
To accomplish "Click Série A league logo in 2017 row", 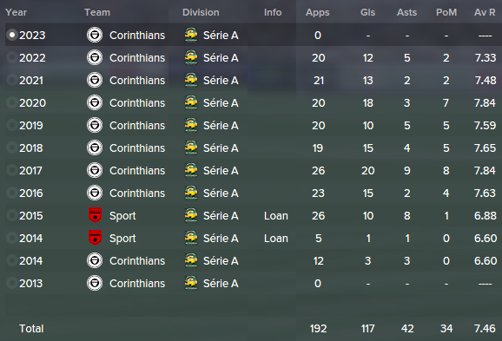I will click(191, 170).
